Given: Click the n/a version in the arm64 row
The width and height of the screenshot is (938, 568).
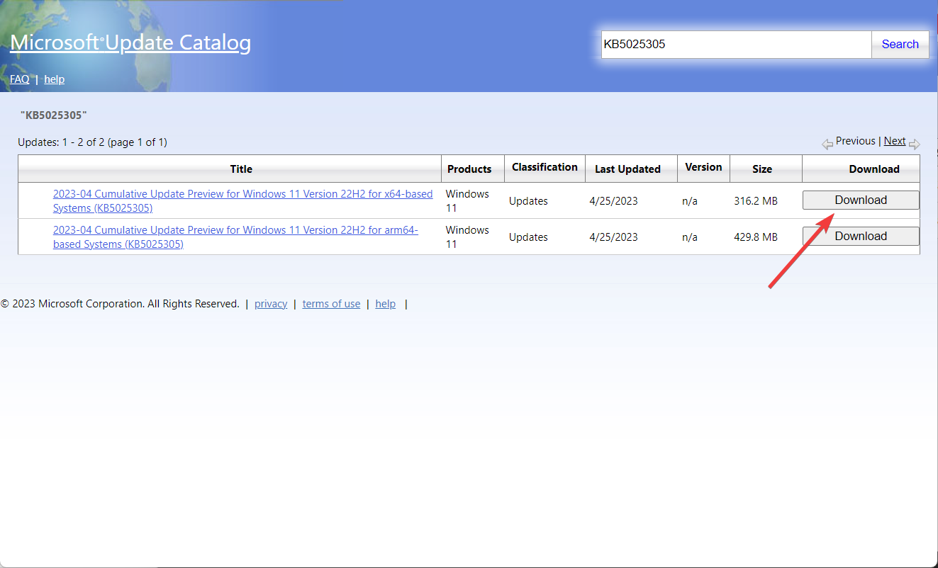Looking at the screenshot, I should point(690,237).
